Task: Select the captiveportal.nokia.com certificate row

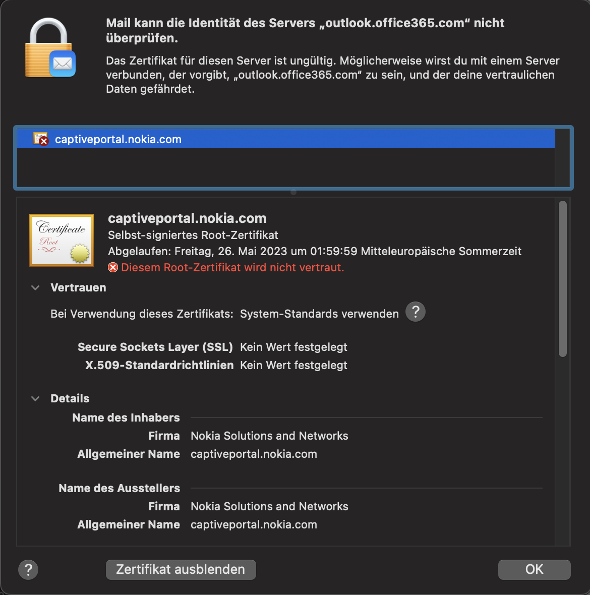Action: click(285, 139)
